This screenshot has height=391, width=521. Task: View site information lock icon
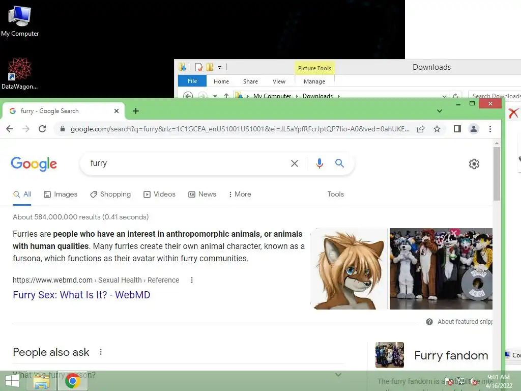pos(63,129)
